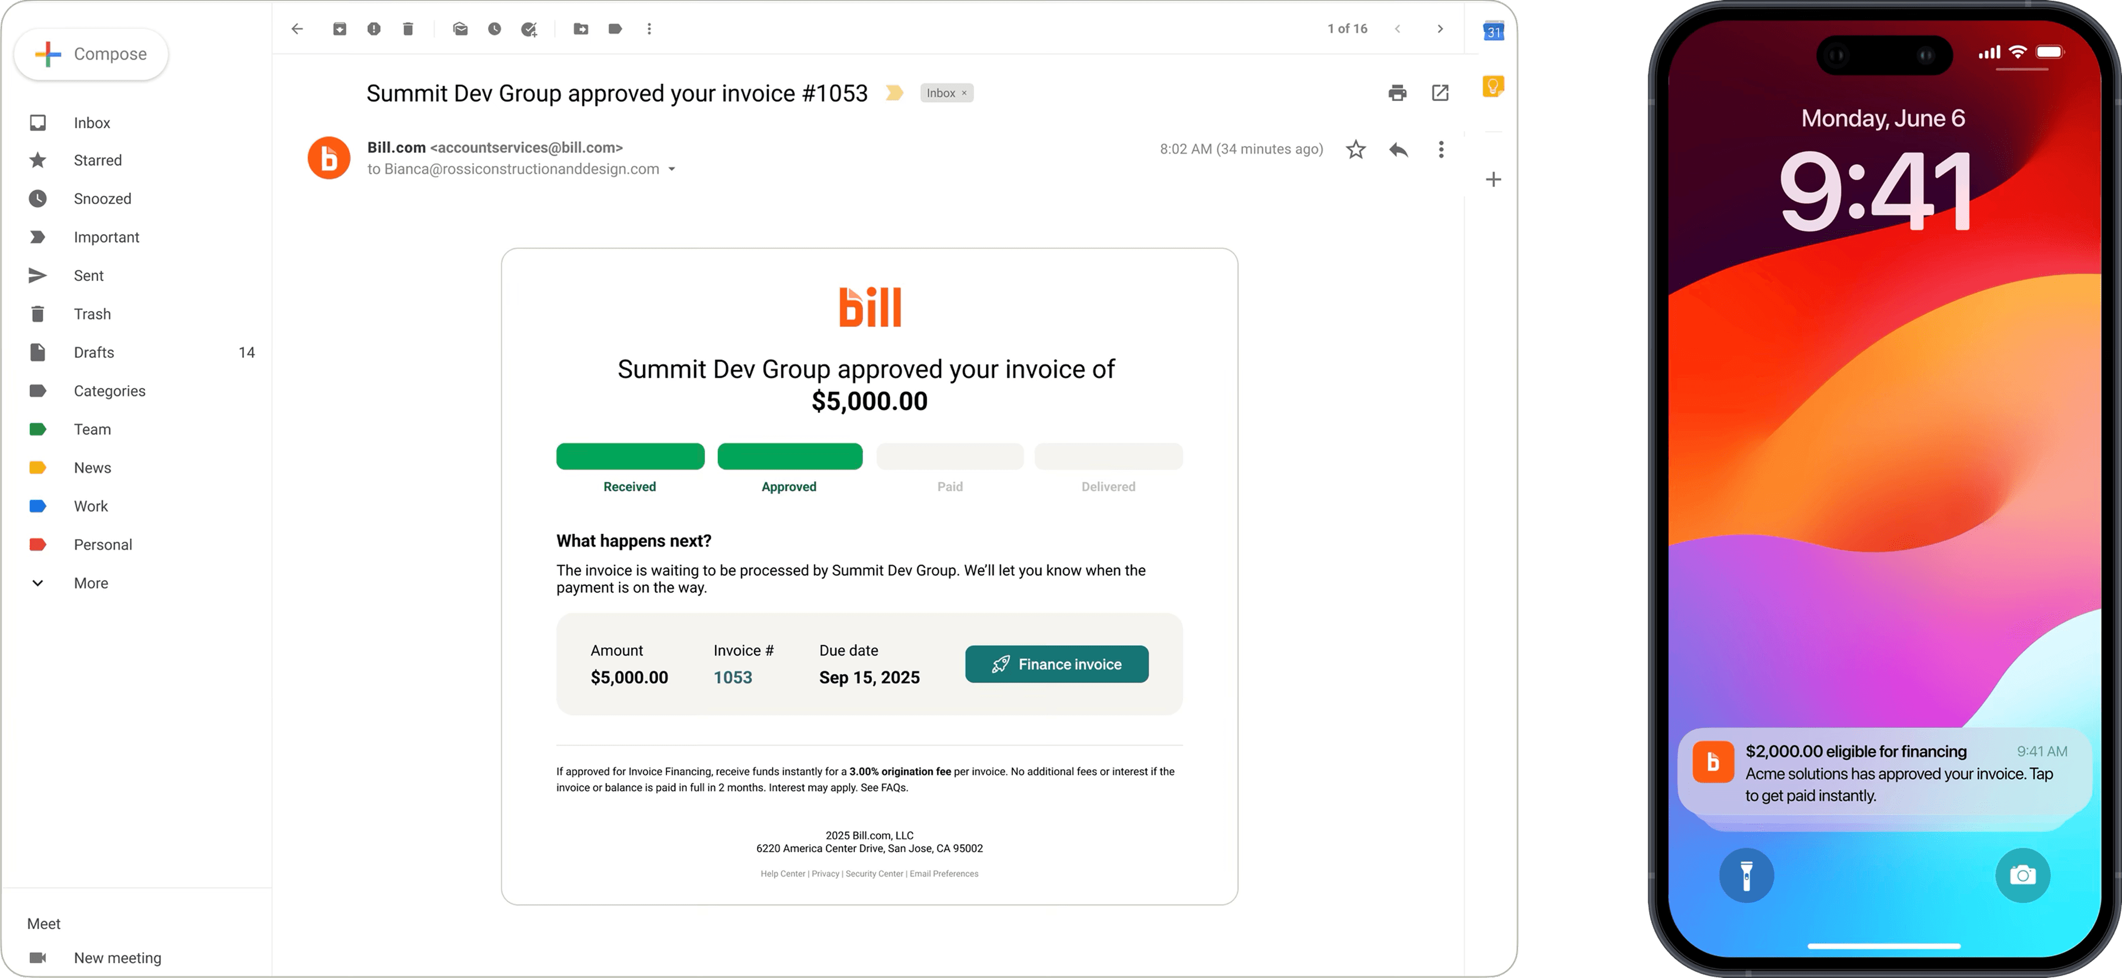
Task: Open the Email Preferences footer link
Action: click(944, 874)
